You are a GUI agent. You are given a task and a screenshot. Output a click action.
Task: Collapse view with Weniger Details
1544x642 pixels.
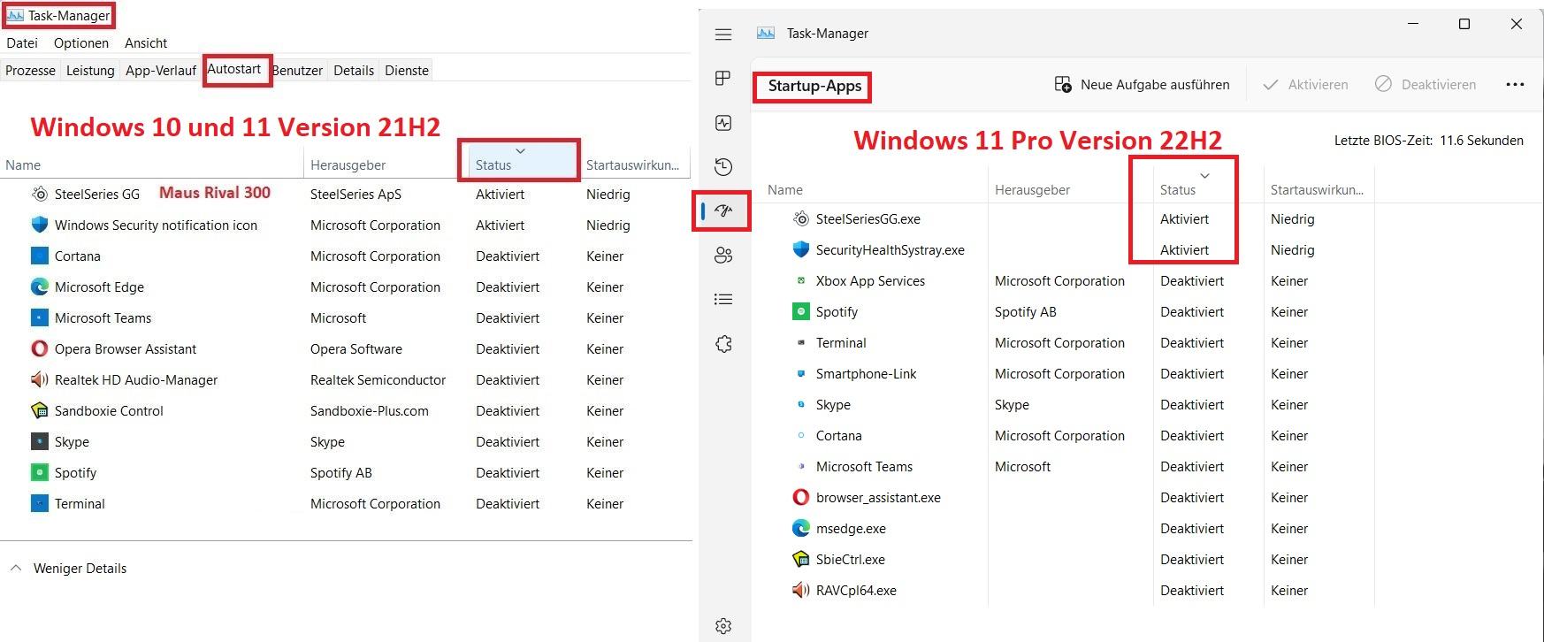click(x=69, y=568)
